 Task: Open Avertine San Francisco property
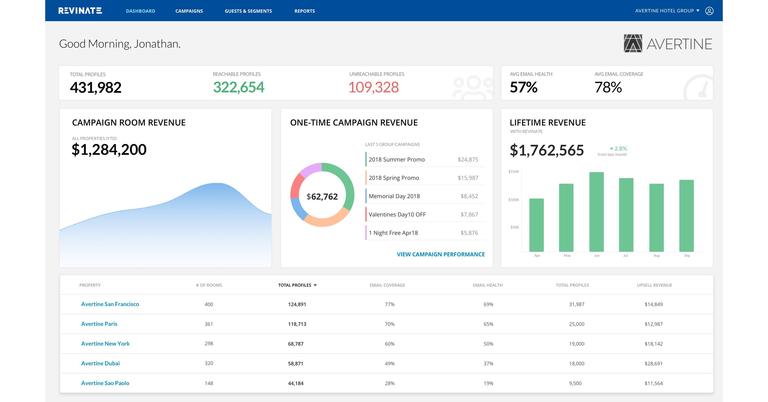point(110,304)
